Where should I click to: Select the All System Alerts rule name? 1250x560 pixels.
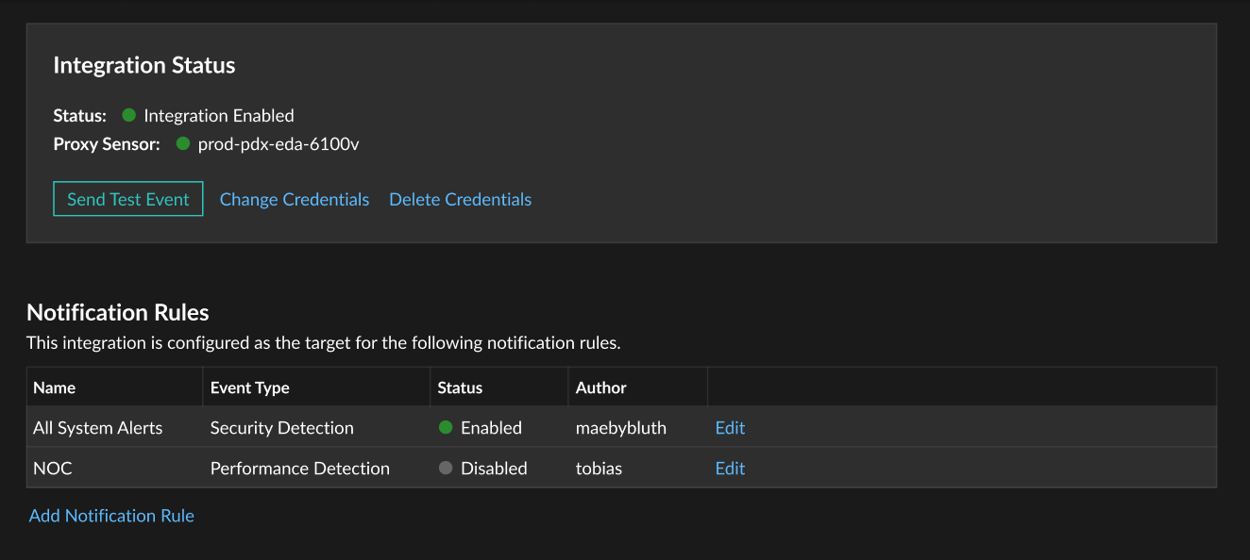(x=97, y=427)
